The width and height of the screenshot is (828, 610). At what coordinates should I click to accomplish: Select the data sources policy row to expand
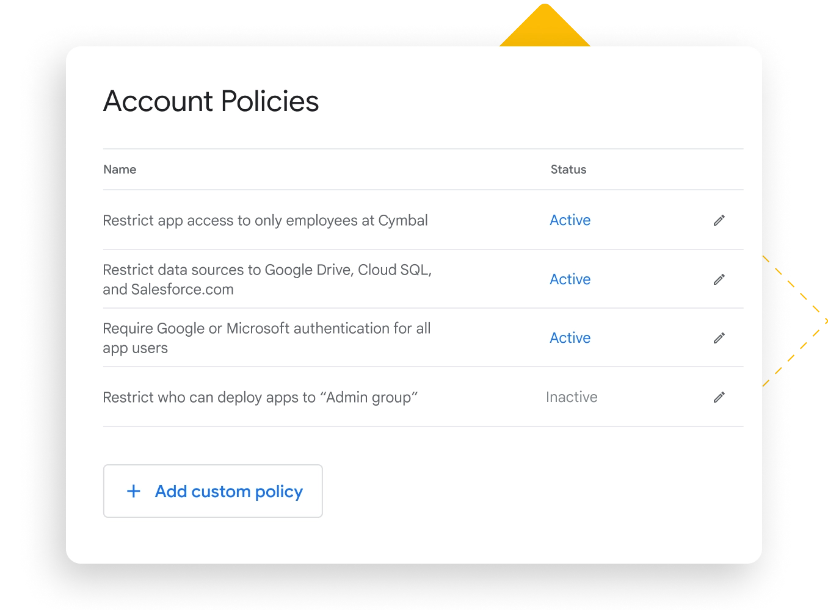267,279
